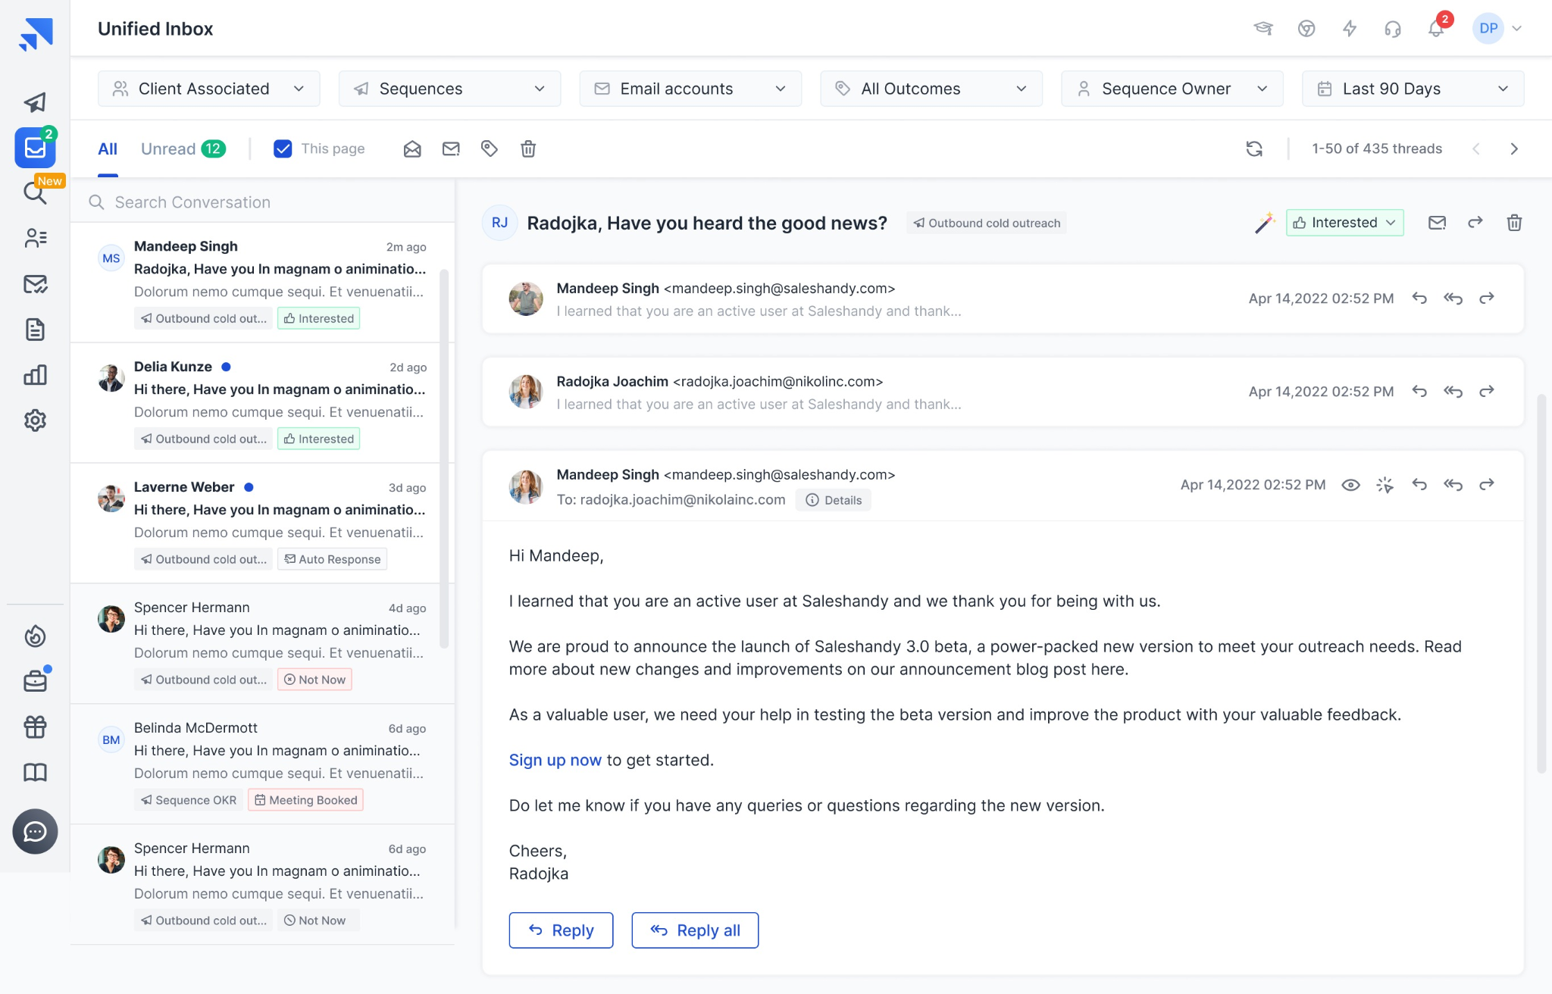Open notifications bell icon
Screen dimensions: 1552x994
coord(1436,28)
